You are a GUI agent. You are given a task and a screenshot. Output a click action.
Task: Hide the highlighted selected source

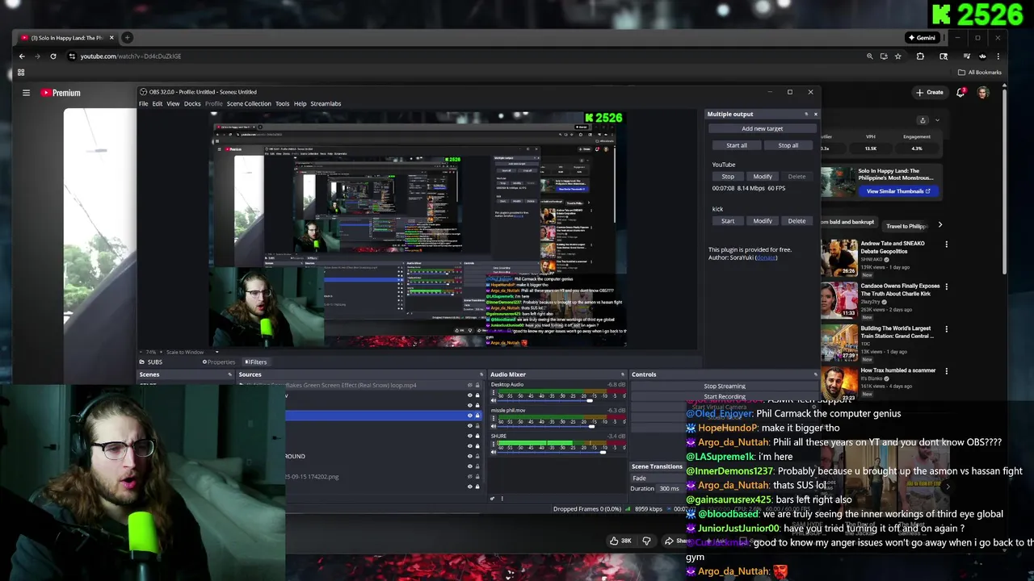[469, 416]
